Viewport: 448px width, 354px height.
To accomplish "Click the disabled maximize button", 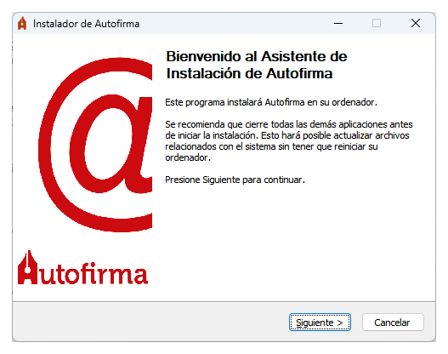I will [x=377, y=23].
